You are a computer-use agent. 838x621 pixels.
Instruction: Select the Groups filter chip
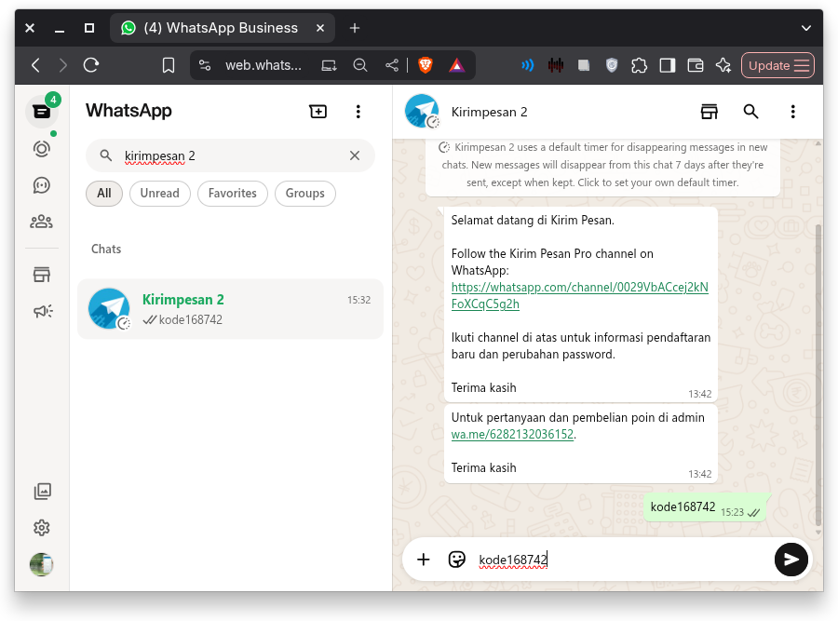coord(304,194)
